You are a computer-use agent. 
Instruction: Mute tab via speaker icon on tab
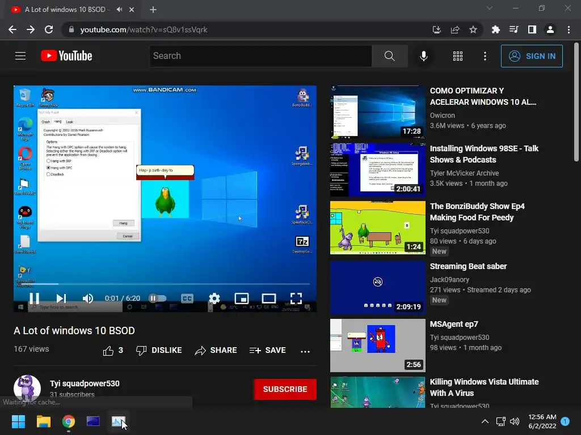[x=119, y=10]
